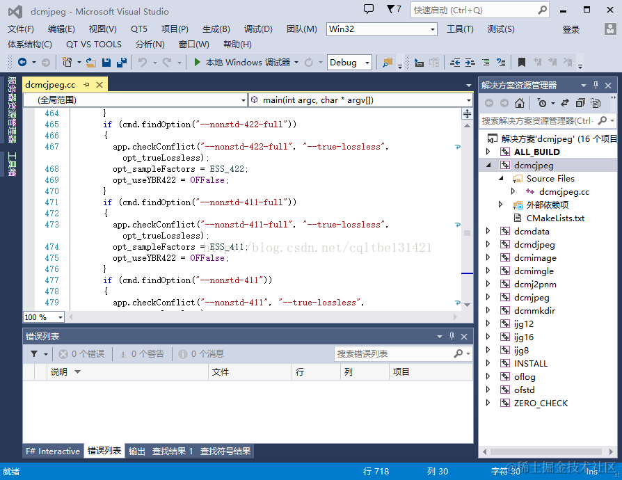Click the 登录 sign-in link
This screenshot has width=622, height=480.
[571, 29]
